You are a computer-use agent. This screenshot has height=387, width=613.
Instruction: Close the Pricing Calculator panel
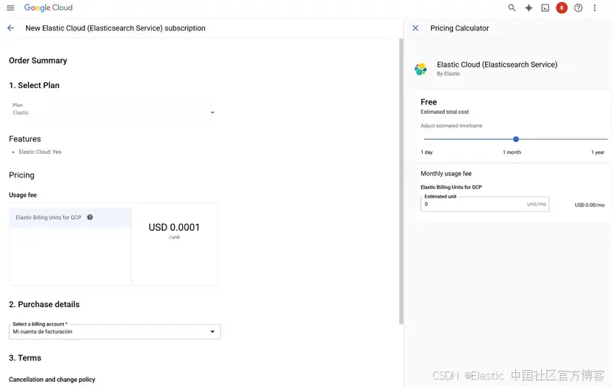pos(415,28)
